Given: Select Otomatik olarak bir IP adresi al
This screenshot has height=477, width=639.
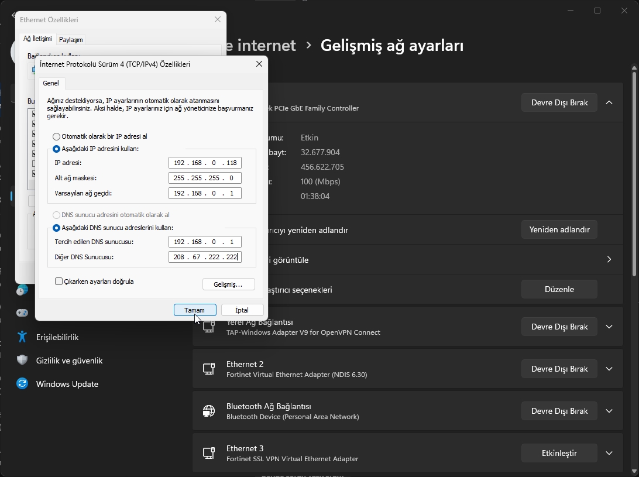Looking at the screenshot, I should pos(57,136).
